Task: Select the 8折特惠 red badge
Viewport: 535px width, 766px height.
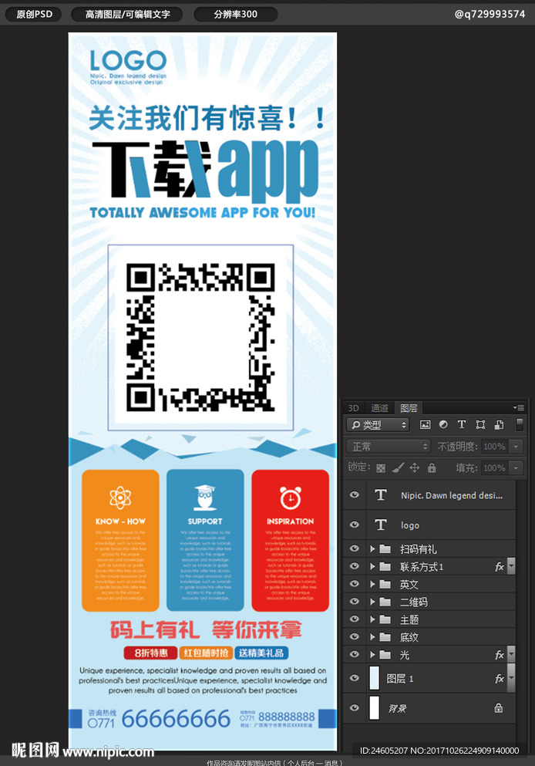Action: (x=151, y=653)
